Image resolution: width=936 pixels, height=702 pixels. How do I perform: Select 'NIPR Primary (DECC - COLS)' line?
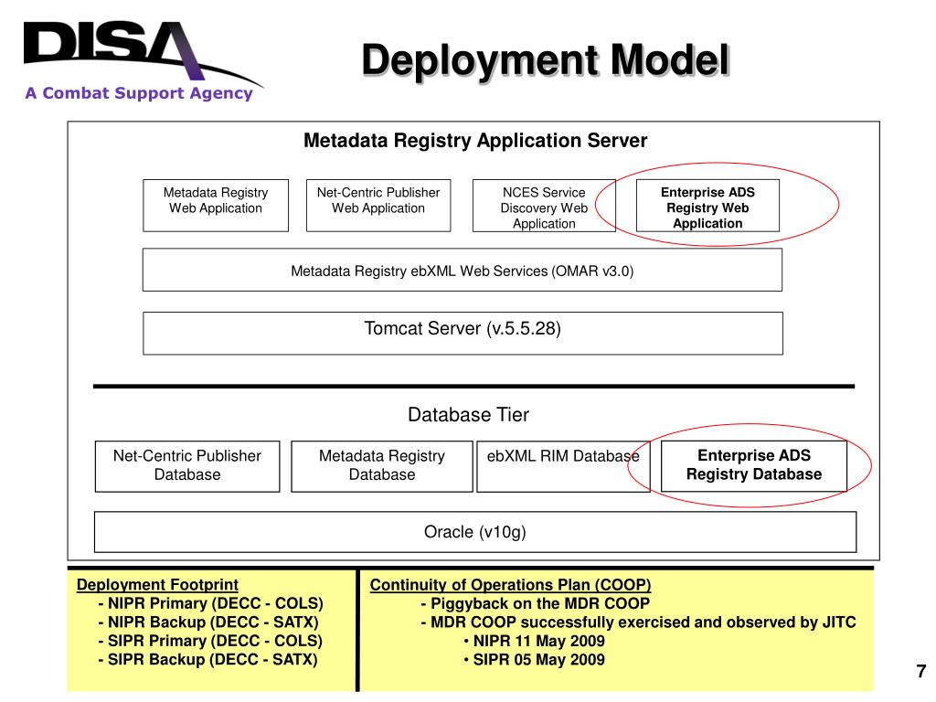click(x=211, y=603)
